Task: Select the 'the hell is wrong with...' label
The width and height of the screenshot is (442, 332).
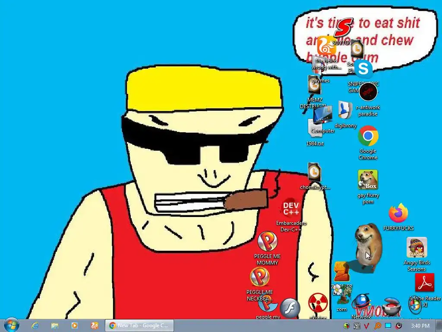Action: pos(326,64)
